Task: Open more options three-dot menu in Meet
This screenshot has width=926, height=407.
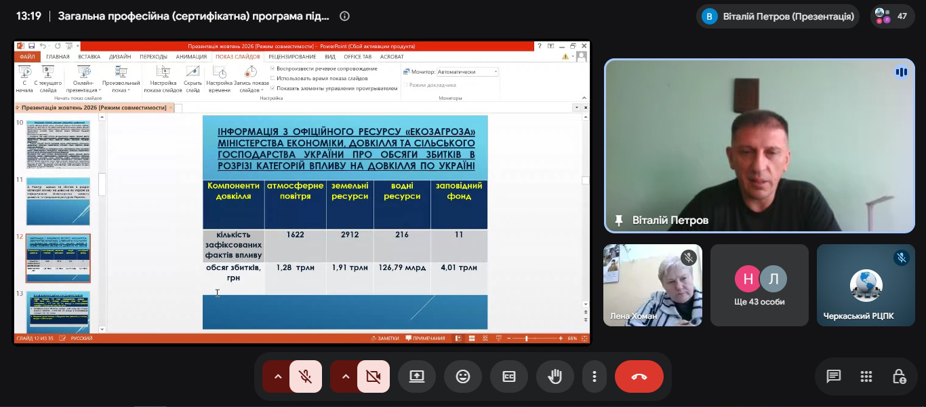Action: (x=595, y=376)
